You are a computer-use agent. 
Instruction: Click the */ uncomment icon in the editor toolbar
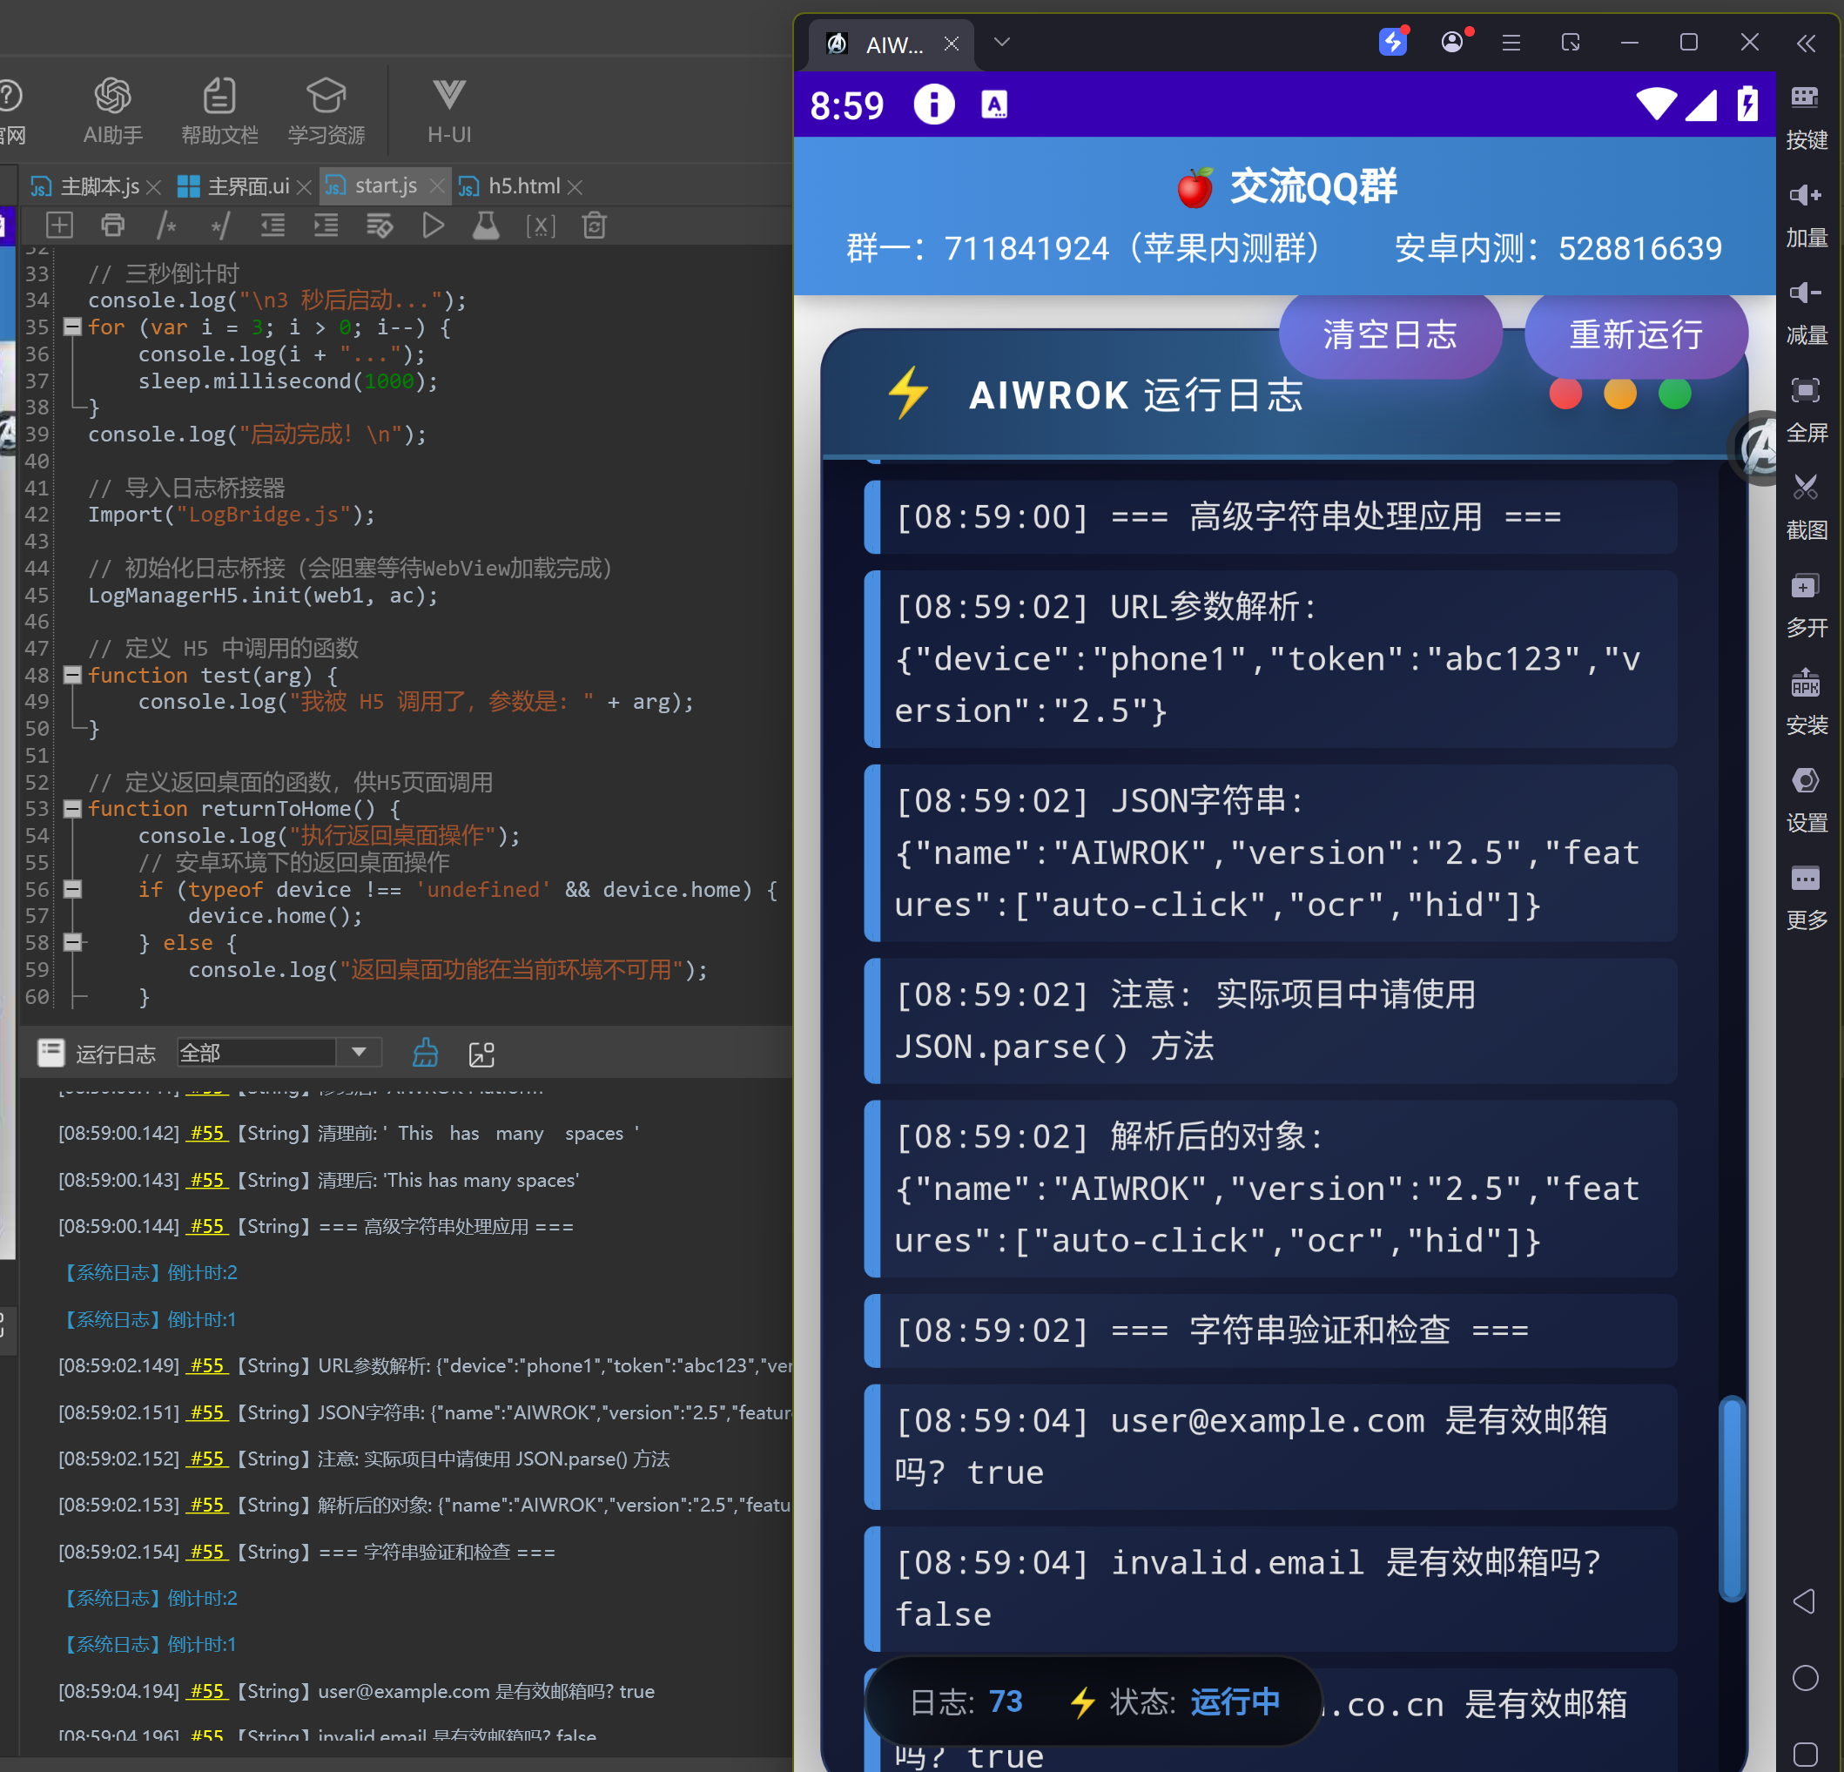220,225
